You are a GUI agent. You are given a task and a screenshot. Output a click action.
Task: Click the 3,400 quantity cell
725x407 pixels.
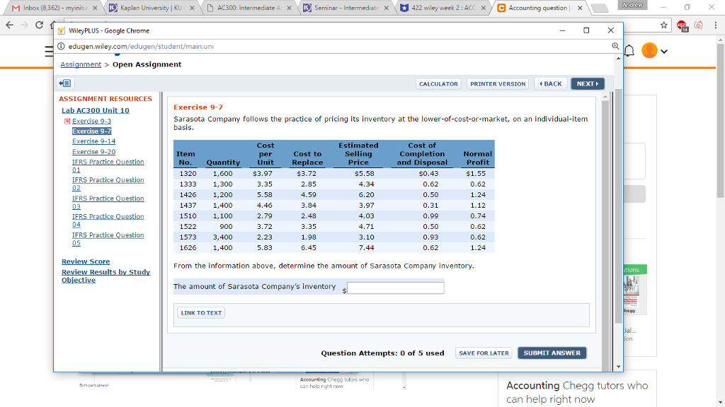pyautogui.click(x=222, y=237)
